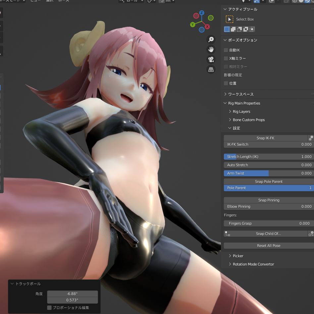The width and height of the screenshot is (314, 314).
Task: Expand the ワークスペース panel
Action: (x=225, y=94)
